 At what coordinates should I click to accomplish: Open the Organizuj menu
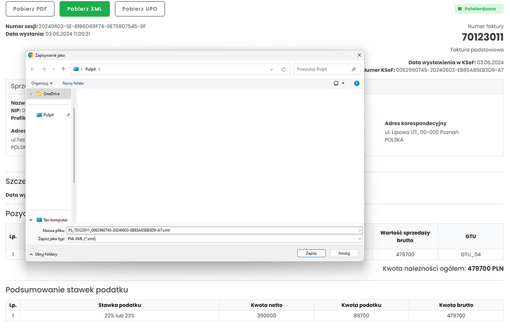click(42, 83)
